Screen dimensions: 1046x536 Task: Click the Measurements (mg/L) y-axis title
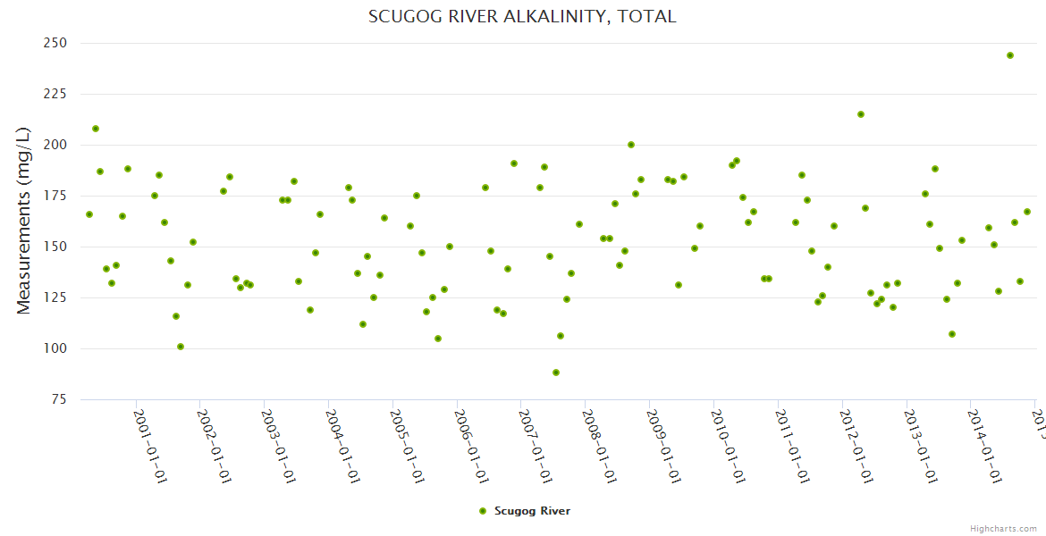click(x=24, y=221)
